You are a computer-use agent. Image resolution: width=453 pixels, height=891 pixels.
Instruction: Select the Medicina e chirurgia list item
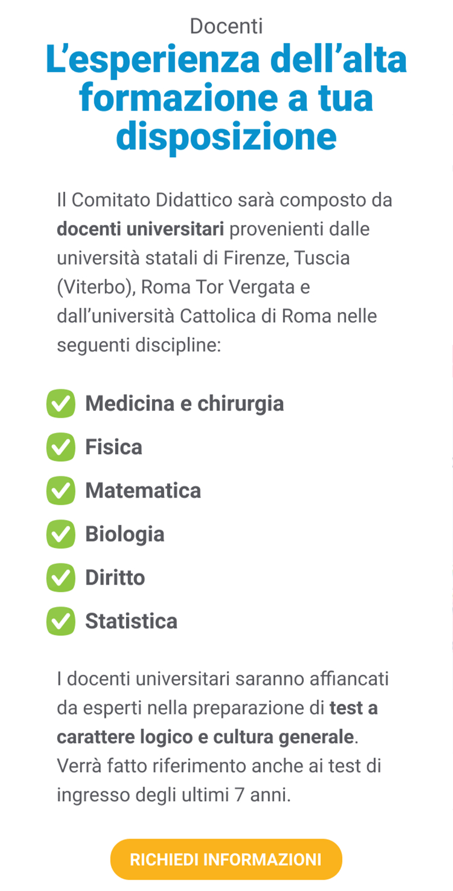click(185, 404)
